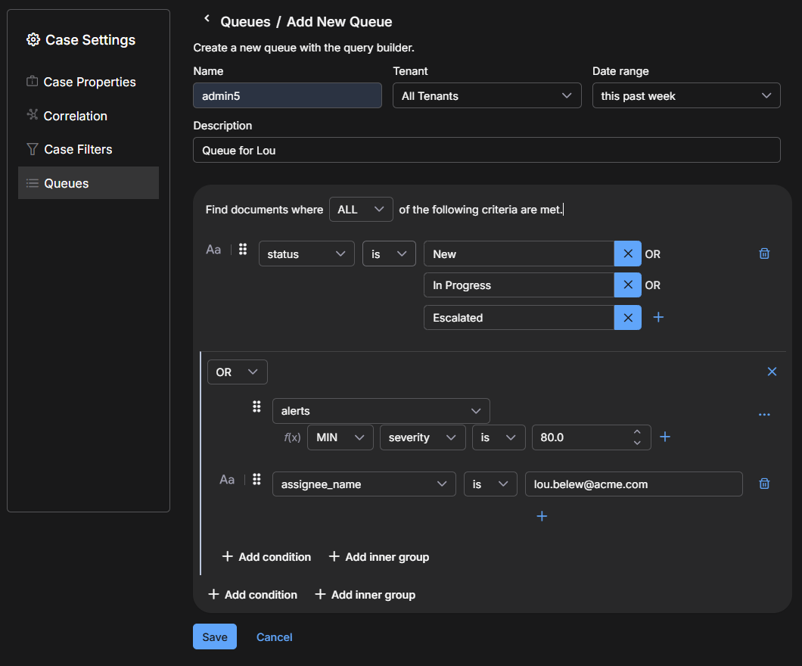Open the Tenant dropdown
This screenshot has width=802, height=666.
coord(486,96)
